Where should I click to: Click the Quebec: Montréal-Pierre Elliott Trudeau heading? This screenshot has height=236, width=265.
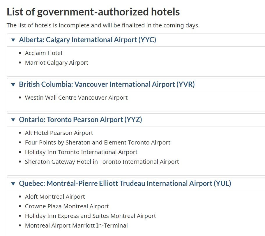(x=125, y=184)
